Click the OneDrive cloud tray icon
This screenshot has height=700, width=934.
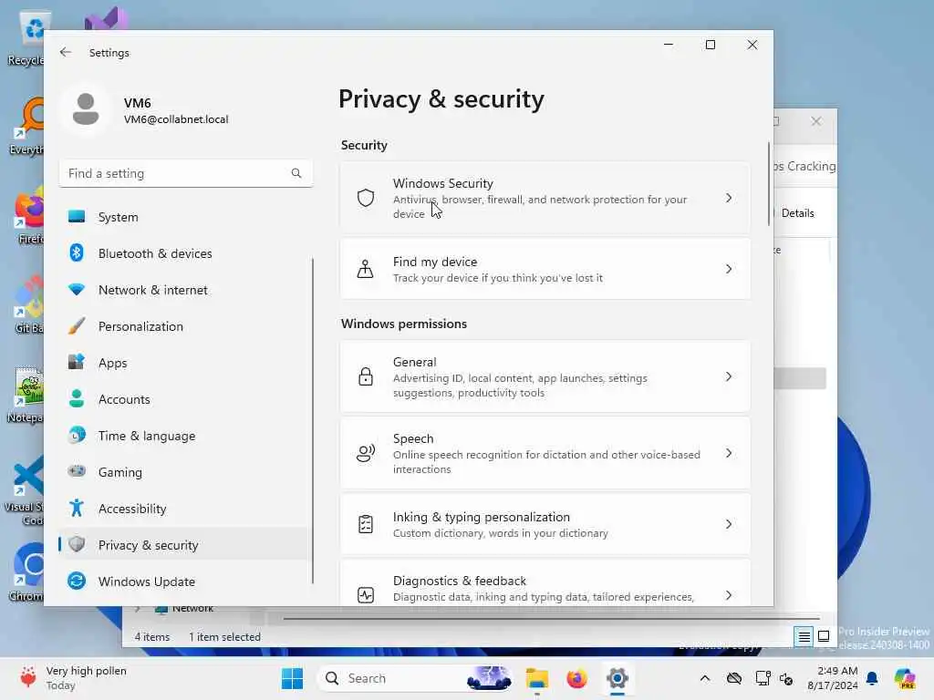734,678
